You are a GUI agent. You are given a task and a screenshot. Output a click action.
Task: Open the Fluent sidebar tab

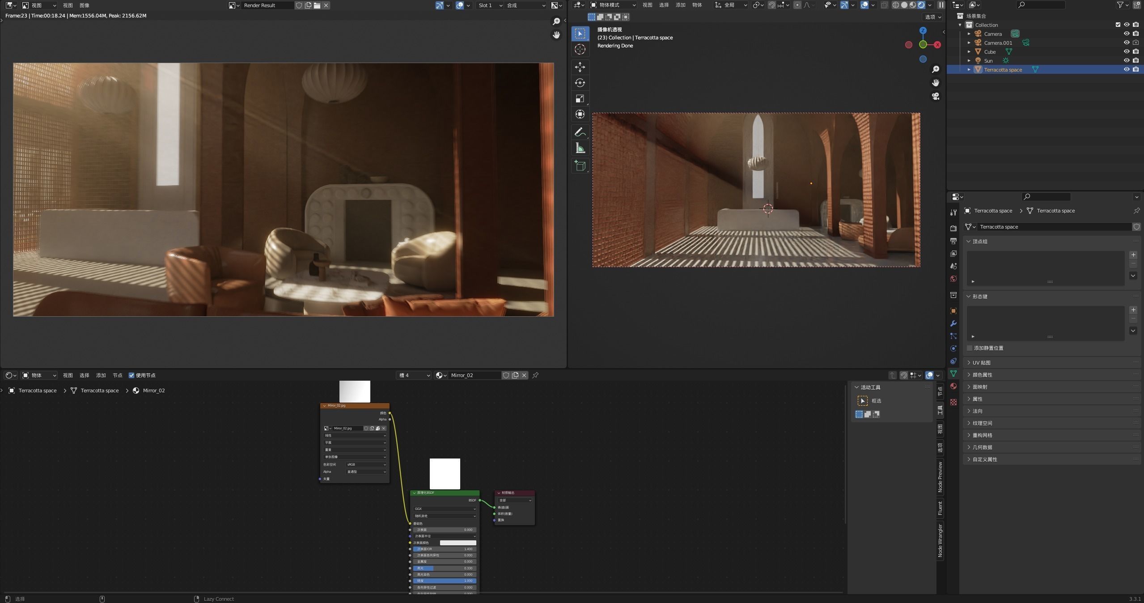click(x=940, y=508)
